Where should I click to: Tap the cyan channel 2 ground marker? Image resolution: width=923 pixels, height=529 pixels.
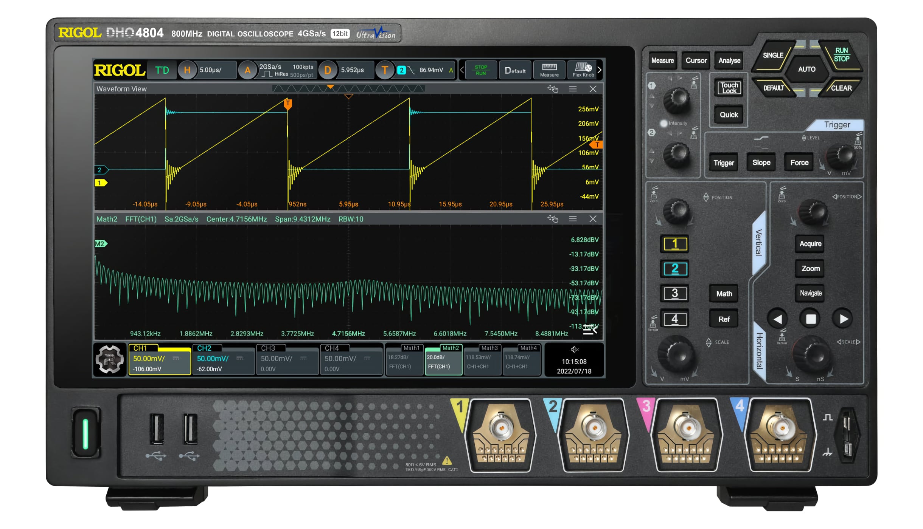tap(101, 170)
